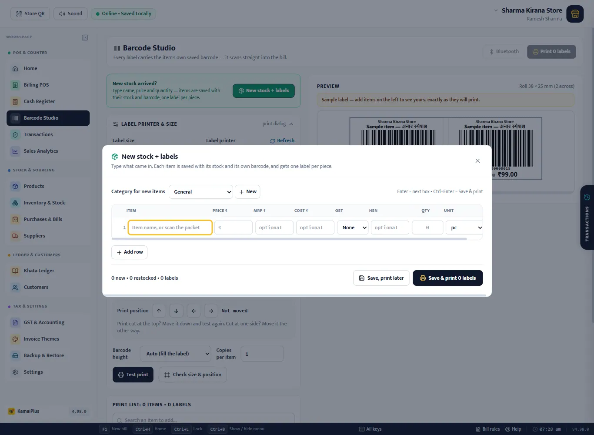Click the Settings gear icon
This screenshot has width=594, height=435.
pyautogui.click(x=15, y=372)
